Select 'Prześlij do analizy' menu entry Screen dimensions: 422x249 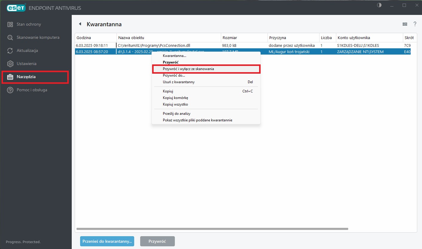[177, 114]
